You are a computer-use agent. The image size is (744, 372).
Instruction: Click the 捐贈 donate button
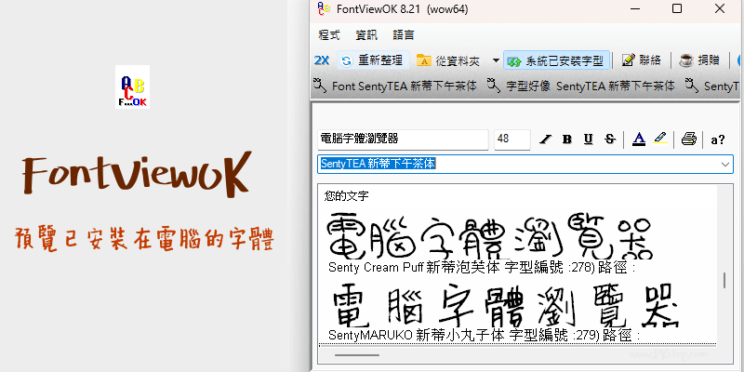pos(700,60)
